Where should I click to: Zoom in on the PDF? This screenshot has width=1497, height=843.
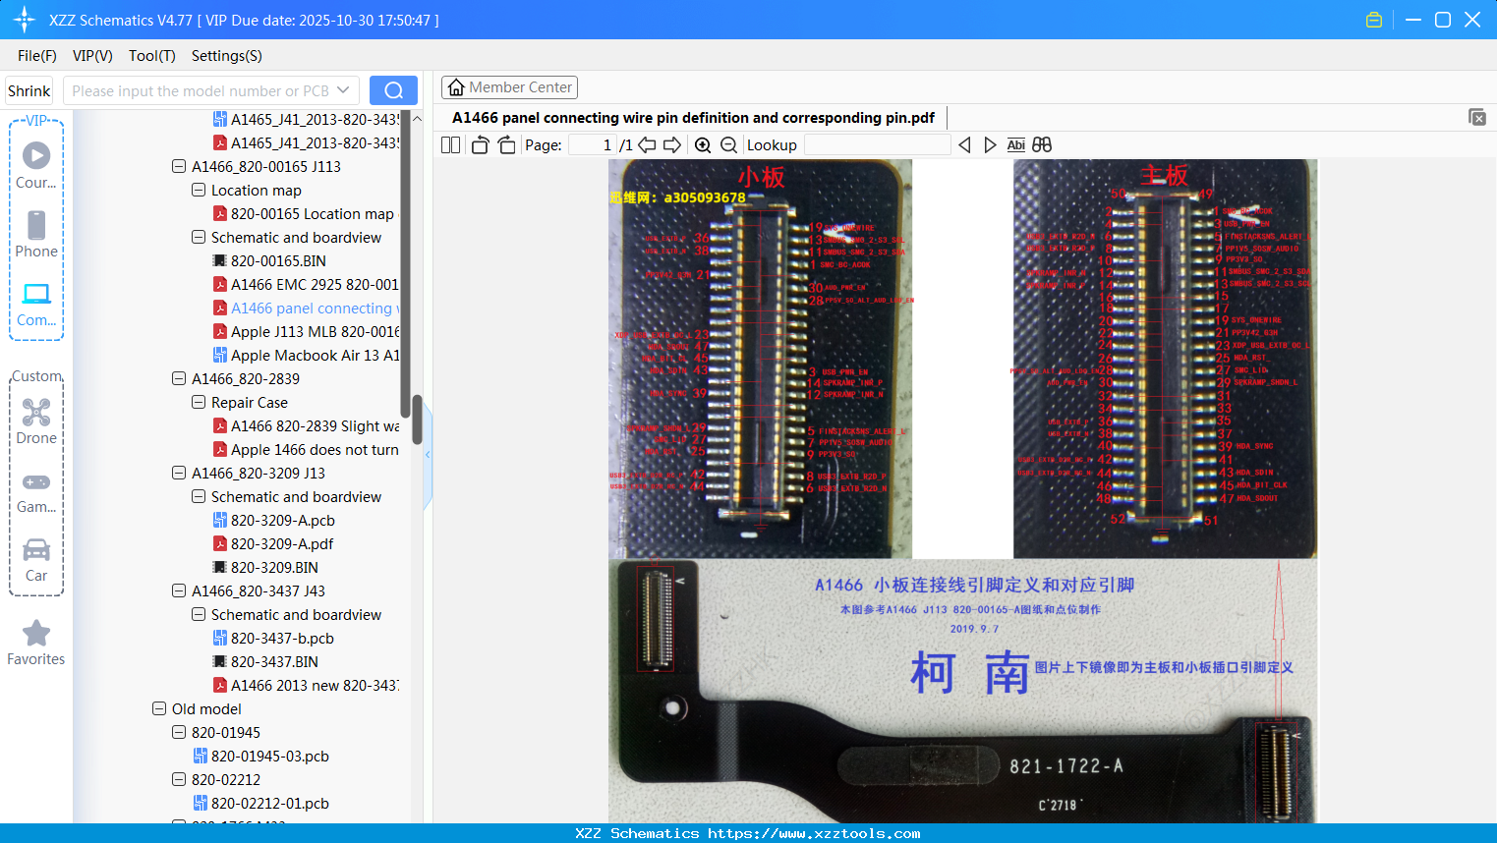click(703, 145)
